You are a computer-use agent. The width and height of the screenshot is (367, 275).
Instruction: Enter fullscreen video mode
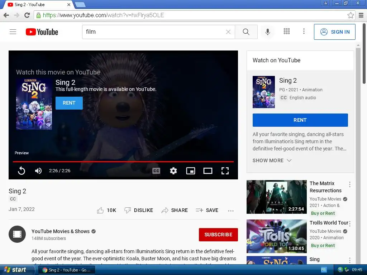coord(225,171)
